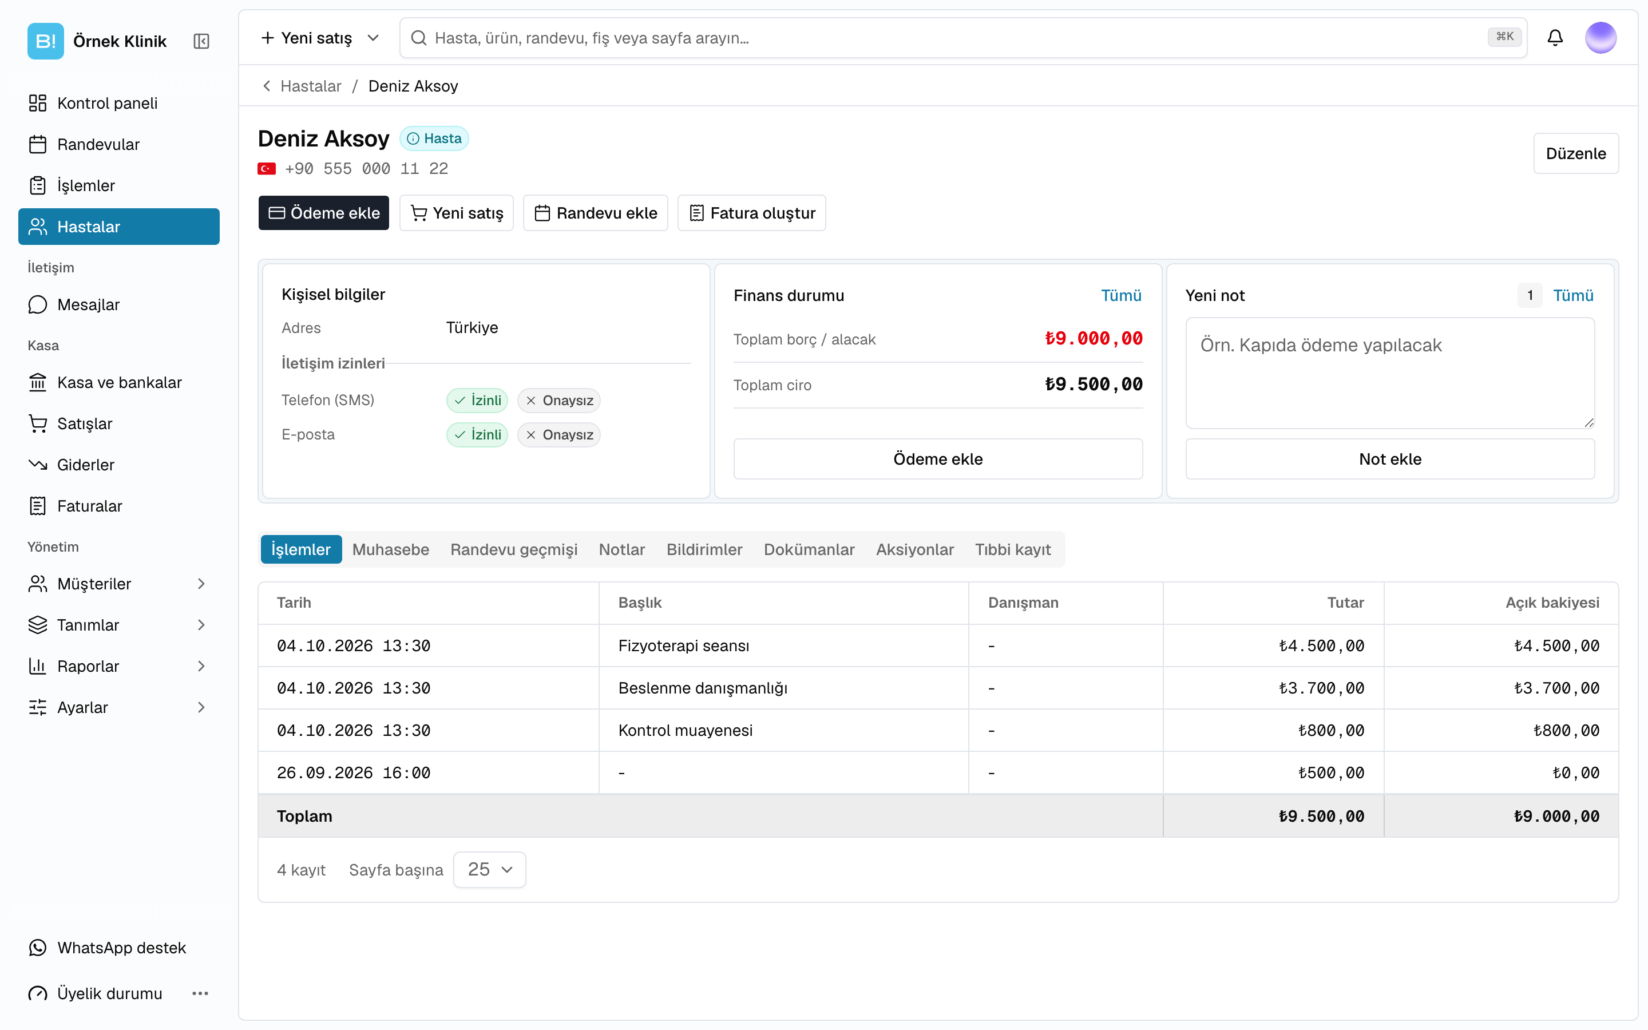
Task: Collapse the sidebar panel icon
Action: [x=201, y=42]
